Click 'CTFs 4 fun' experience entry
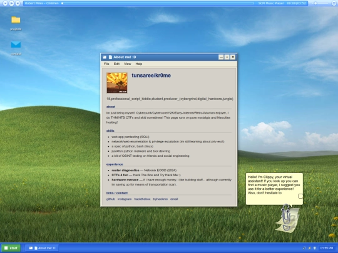The image size is (338, 253). pyautogui.click(x=146, y=175)
